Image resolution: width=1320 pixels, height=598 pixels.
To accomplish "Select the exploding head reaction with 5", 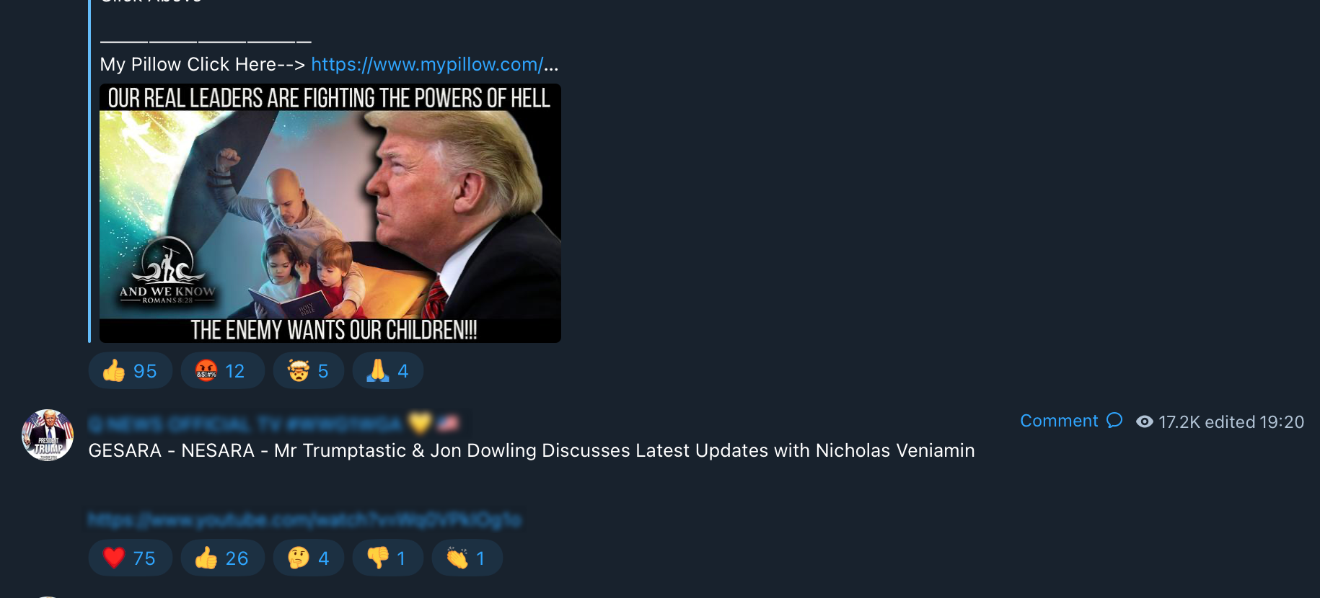I will pyautogui.click(x=309, y=371).
